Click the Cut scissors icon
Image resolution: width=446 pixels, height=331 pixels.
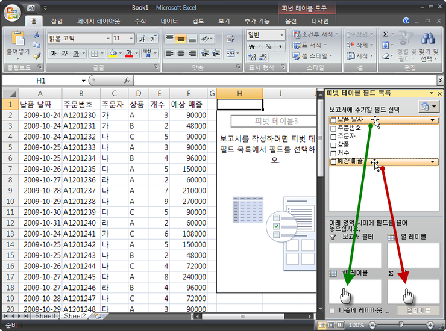pos(36,34)
